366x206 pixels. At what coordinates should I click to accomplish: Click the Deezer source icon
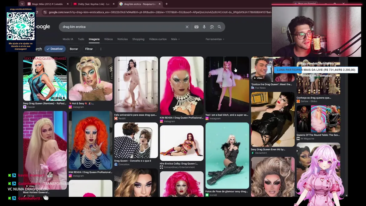(x=25, y=107)
